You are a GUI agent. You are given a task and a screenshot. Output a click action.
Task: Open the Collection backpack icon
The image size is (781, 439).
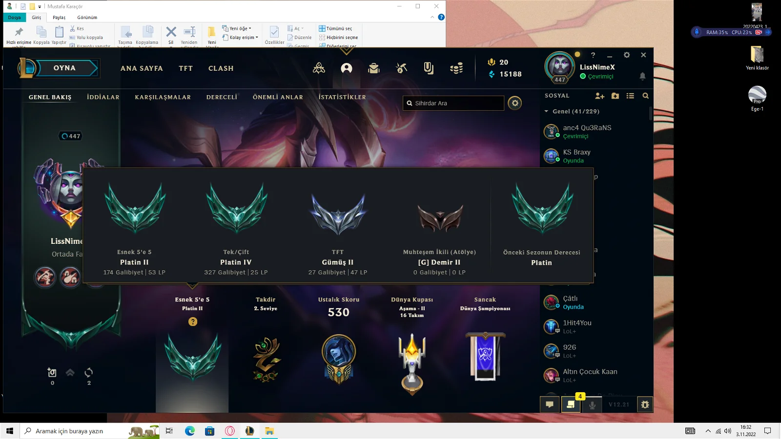pos(374,68)
